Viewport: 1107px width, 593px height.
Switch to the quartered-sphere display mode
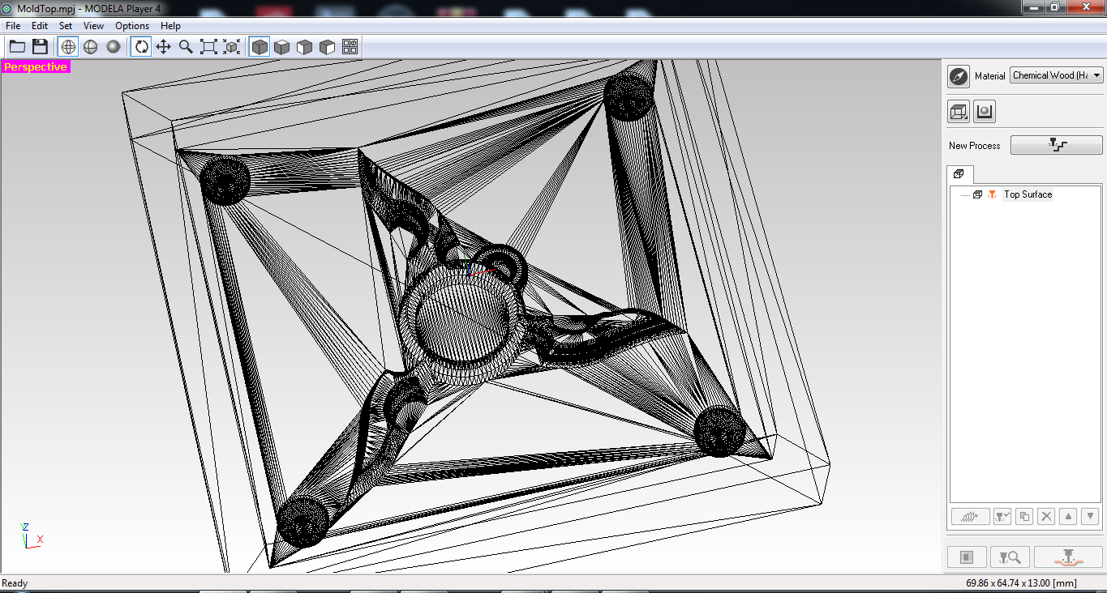[x=91, y=47]
